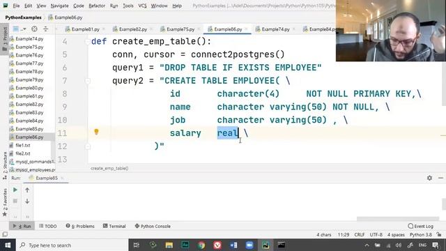Open run panel settings gear

(x=429, y=178)
